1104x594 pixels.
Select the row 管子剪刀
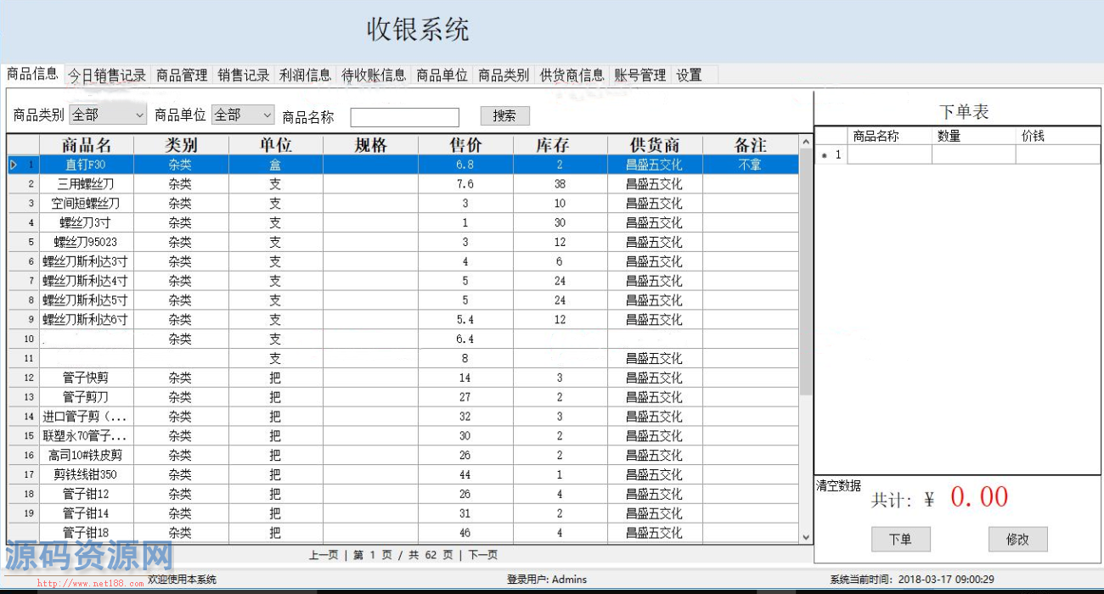coord(403,397)
